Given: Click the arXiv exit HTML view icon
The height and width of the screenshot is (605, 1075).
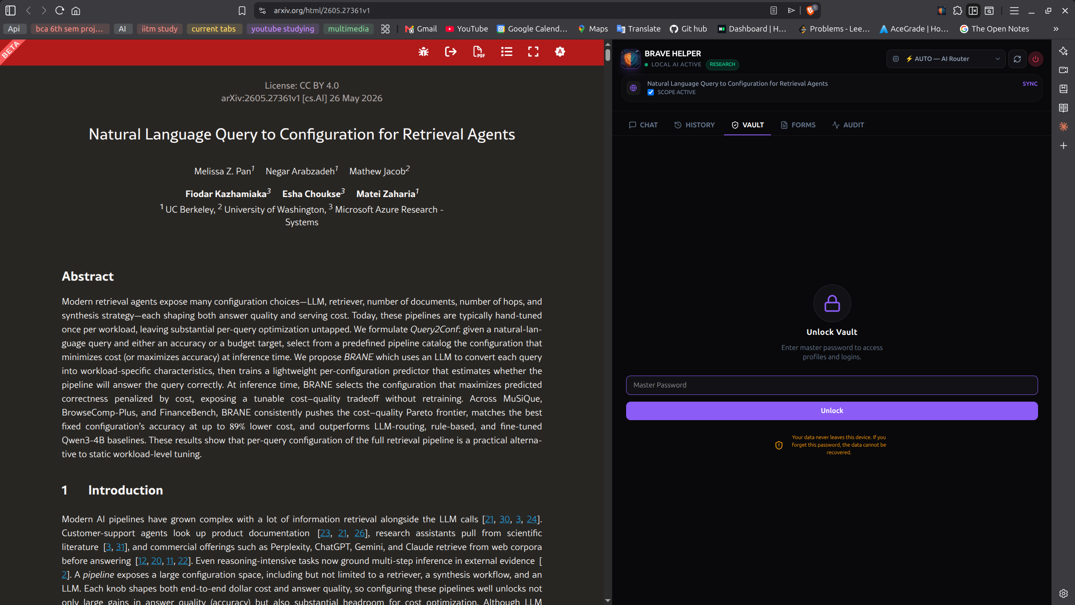Looking at the screenshot, I should (x=451, y=52).
